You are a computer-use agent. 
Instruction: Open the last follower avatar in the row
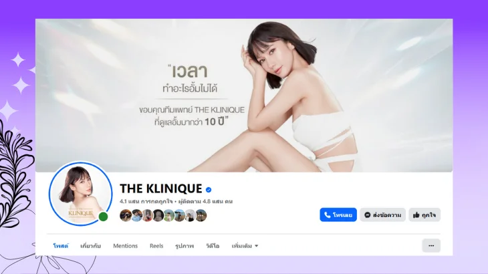[x=201, y=215]
